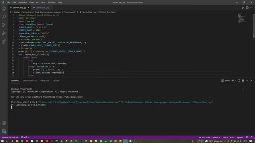255x143 pixels.
Task: Maximize the panel with chevron up
Action: click(247, 81)
